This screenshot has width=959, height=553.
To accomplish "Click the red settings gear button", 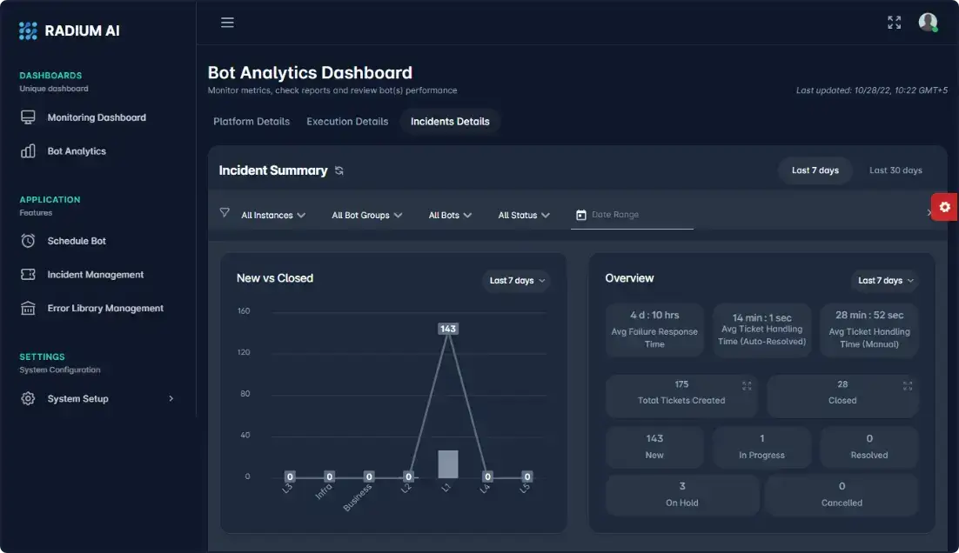I will 944,207.
